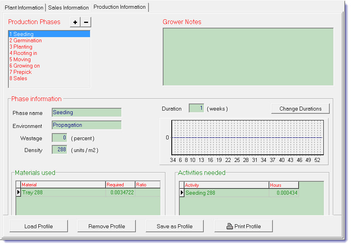This screenshot has height=246, width=351.
Task: Click Print Profile button
Action: tap(244, 226)
